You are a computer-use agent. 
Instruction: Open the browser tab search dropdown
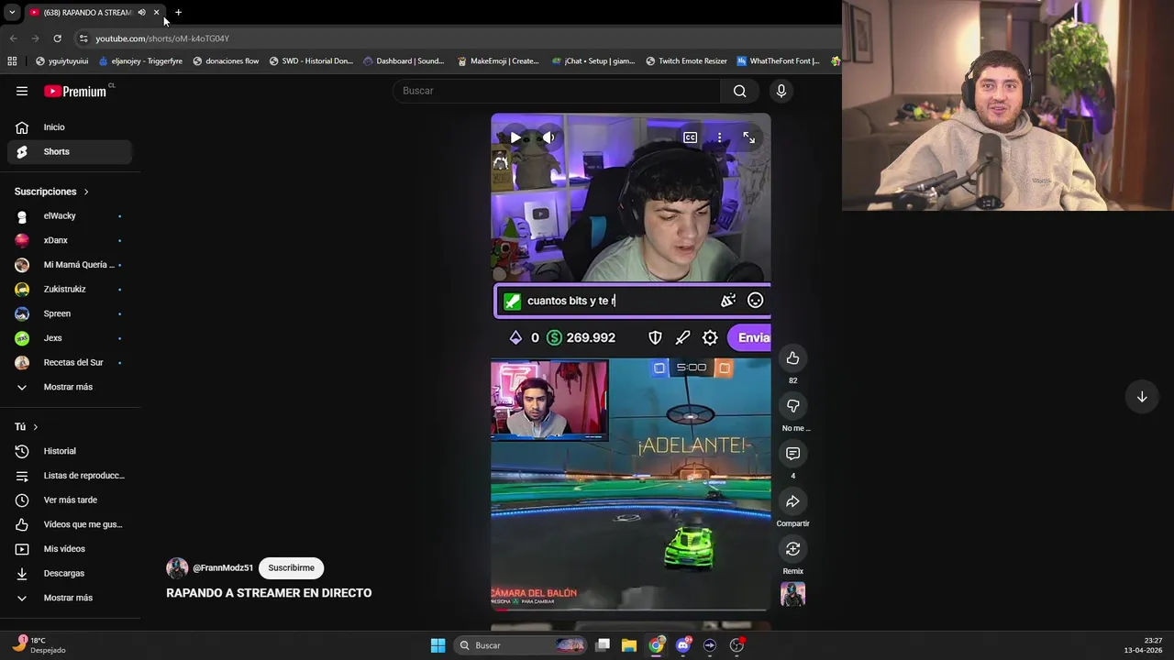[x=12, y=13]
